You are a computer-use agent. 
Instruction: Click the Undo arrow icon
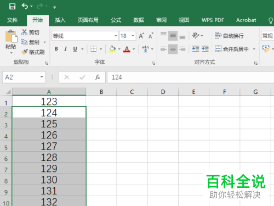(25, 7)
